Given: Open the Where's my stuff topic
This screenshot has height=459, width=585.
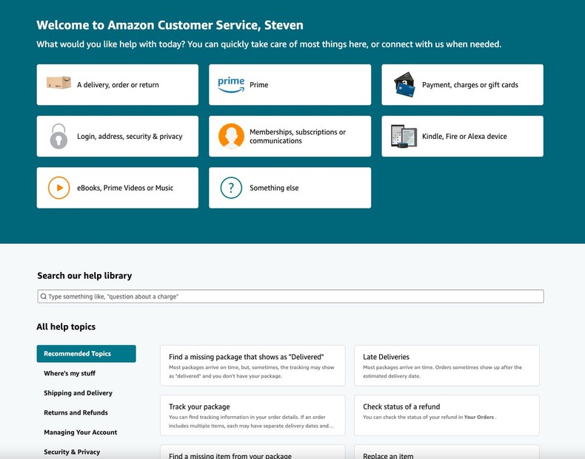Looking at the screenshot, I should point(70,373).
